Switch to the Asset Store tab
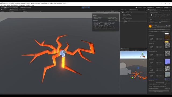 coord(23,10)
